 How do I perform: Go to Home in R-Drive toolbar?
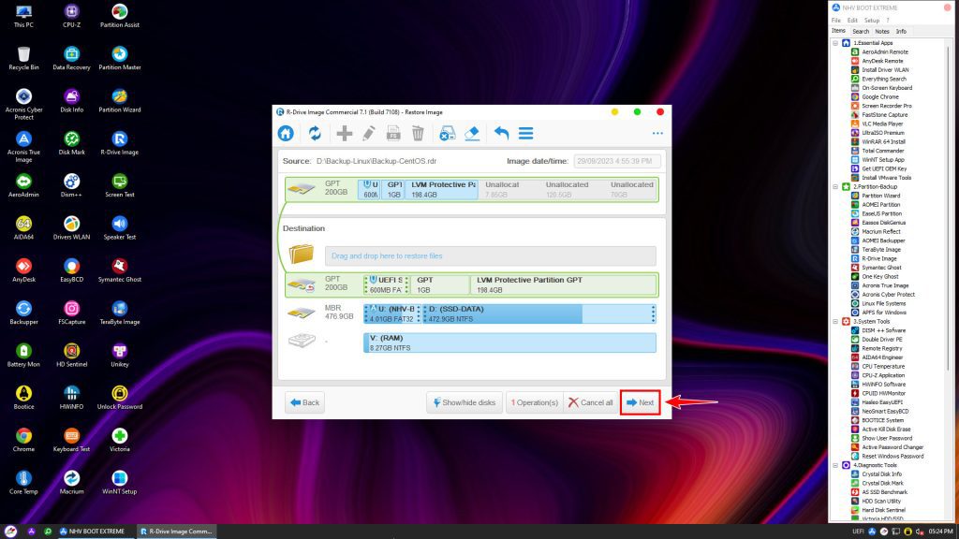(286, 133)
